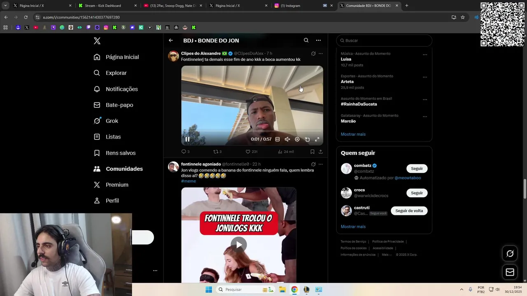Follow back castruti
The height and width of the screenshot is (296, 527).
point(409,210)
